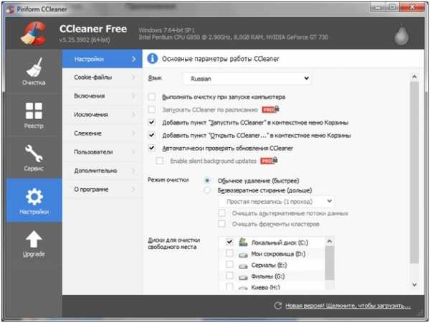Enable cleaning at computer startup checkbox

coord(152,97)
